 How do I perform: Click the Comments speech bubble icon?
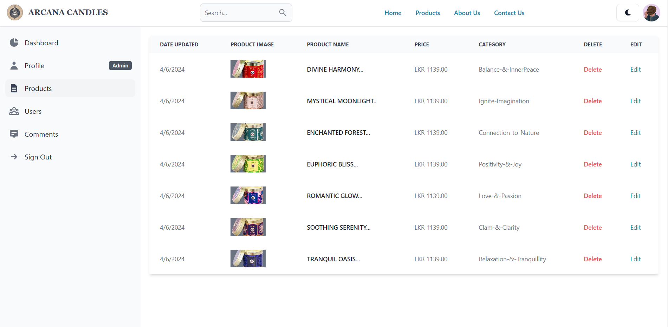click(14, 134)
